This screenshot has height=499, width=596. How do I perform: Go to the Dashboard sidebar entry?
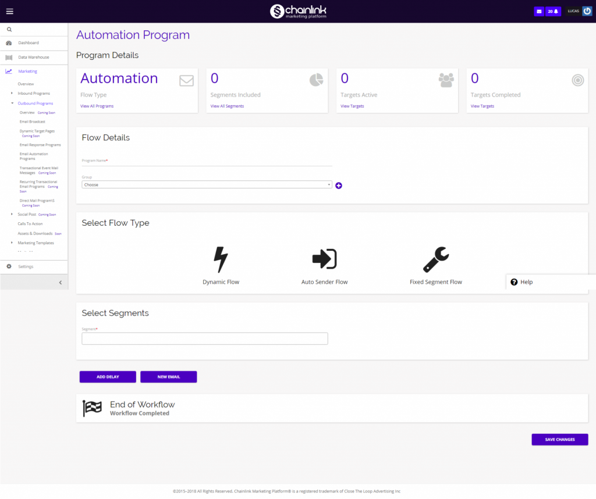pyautogui.click(x=27, y=43)
